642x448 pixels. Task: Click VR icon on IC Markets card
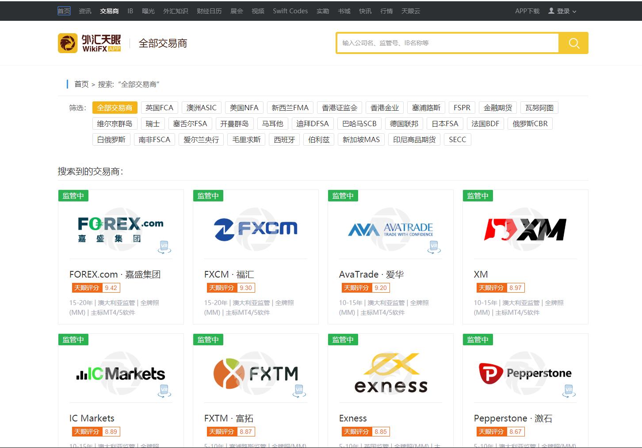click(x=164, y=391)
